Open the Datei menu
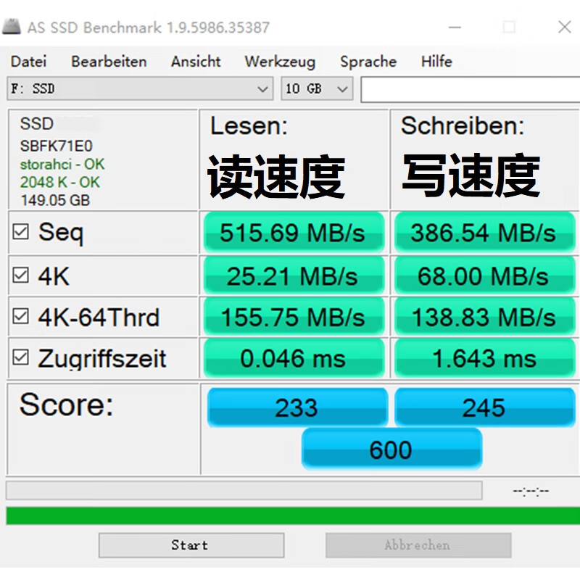 pos(29,62)
